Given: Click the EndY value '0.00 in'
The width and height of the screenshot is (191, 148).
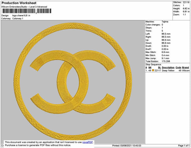Looking at the screenshot, I should click(x=165, y=49).
